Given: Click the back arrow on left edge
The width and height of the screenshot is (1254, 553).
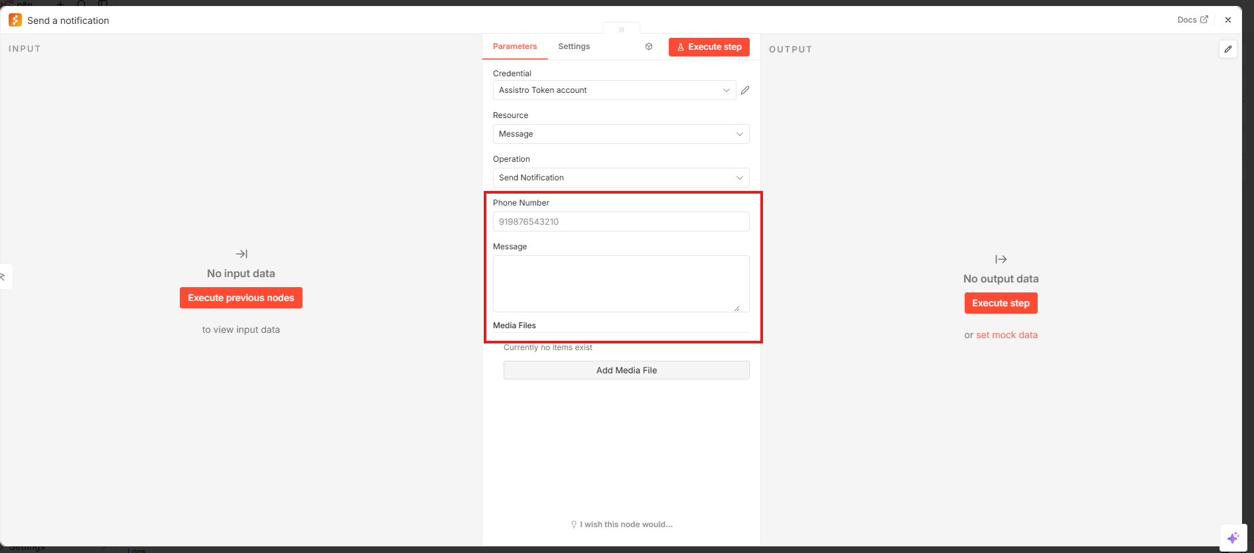Looking at the screenshot, I should coord(3,276).
